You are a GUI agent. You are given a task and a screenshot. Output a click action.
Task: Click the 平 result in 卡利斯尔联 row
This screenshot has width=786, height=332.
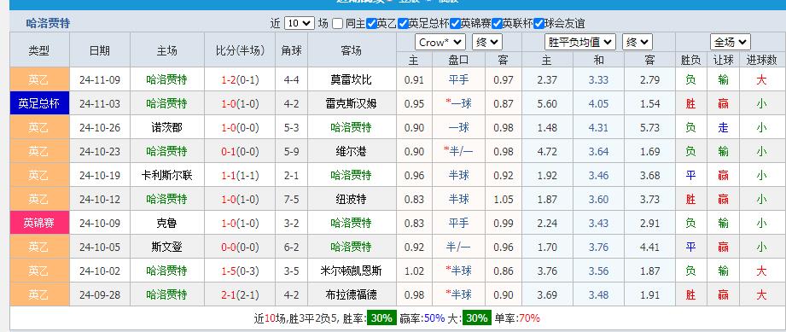coord(690,175)
